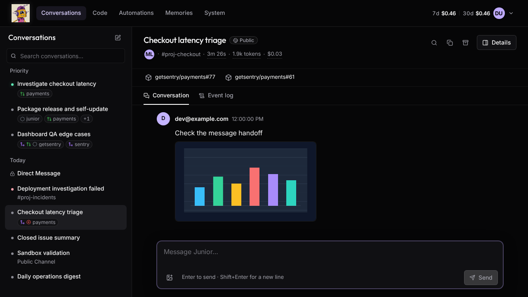Viewport: 528px width, 297px height.
Task: Toggle the Details side panel
Action: 497,42
